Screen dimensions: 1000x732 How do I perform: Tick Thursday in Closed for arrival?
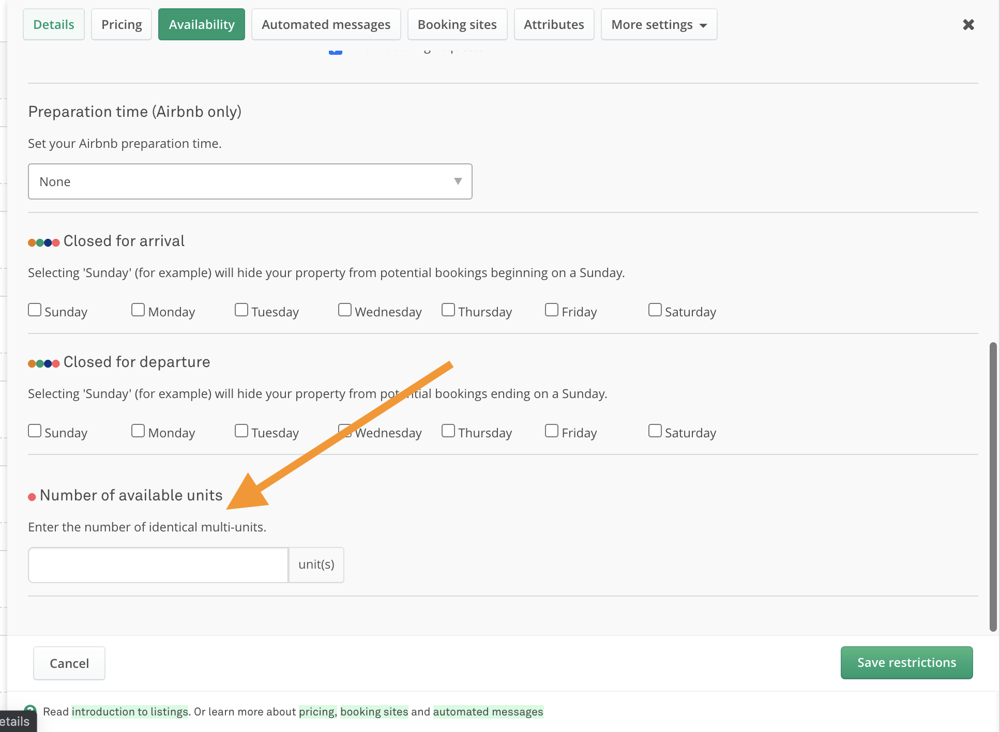click(448, 310)
